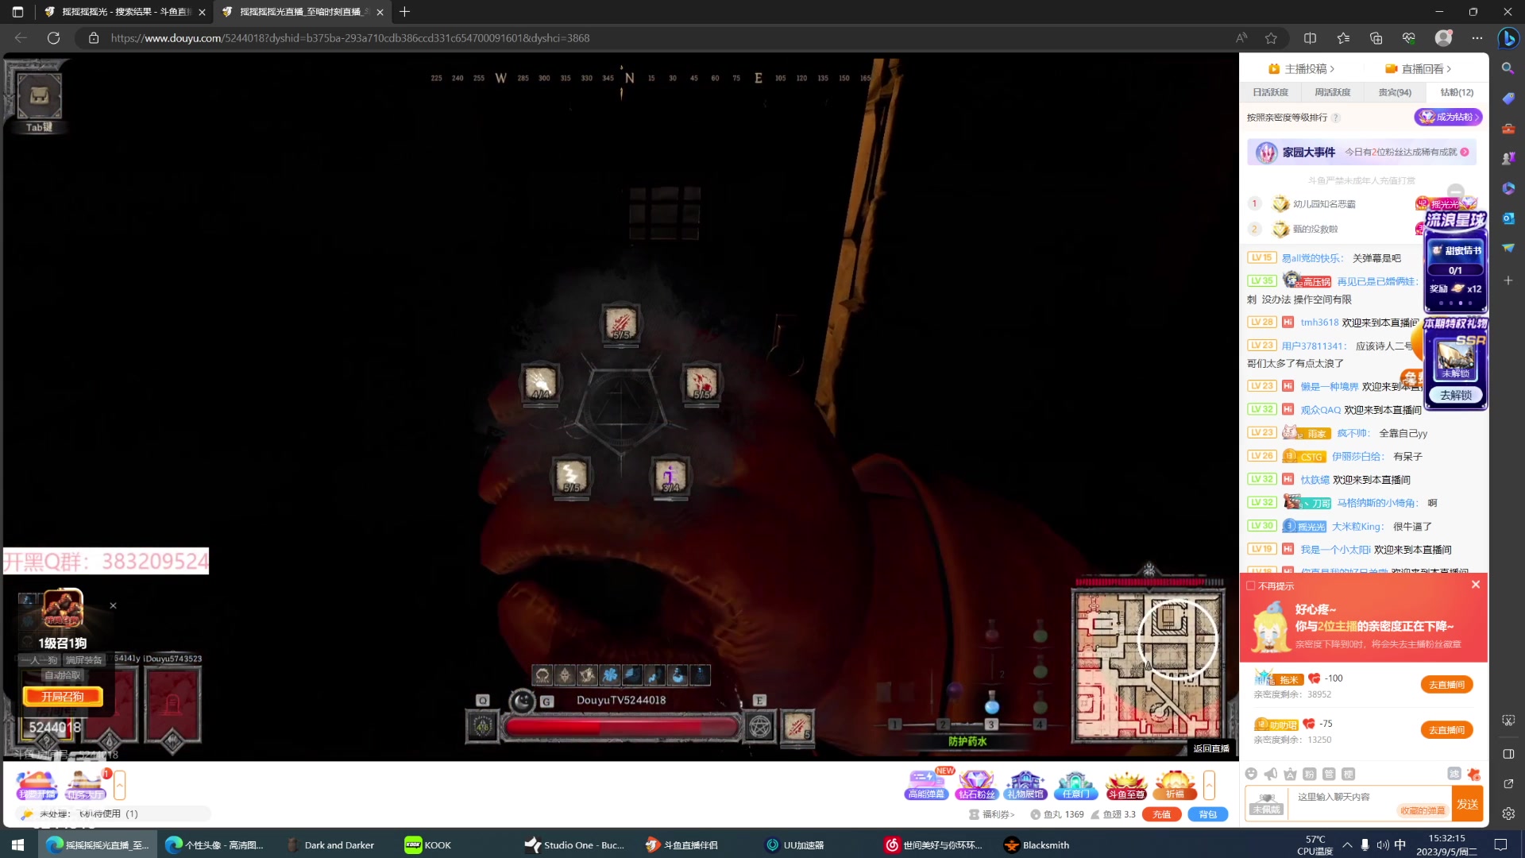1525x858 pixels.
Task: Show hidden system tray icons
Action: (x=1347, y=844)
